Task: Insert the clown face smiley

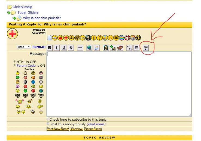Action: [41, 78]
